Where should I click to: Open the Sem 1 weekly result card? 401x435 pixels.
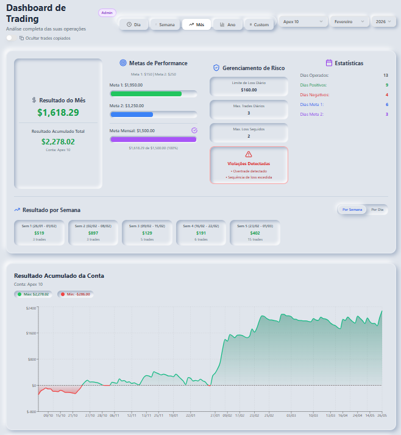[x=39, y=233]
